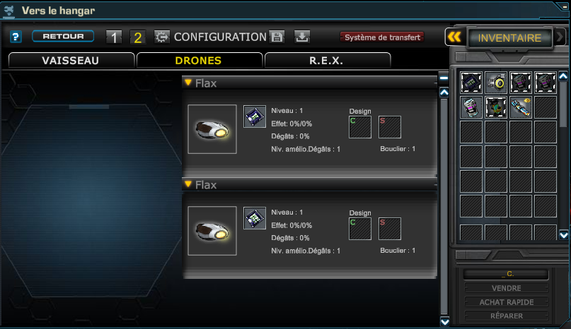This screenshot has height=329, width=571.
Task: Toggle the yellow double-arrow inventory collapse
Action: (x=454, y=37)
